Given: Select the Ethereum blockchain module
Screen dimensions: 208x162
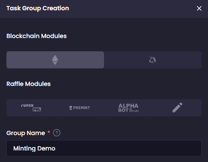Looking at the screenshot, I should coord(55,60).
